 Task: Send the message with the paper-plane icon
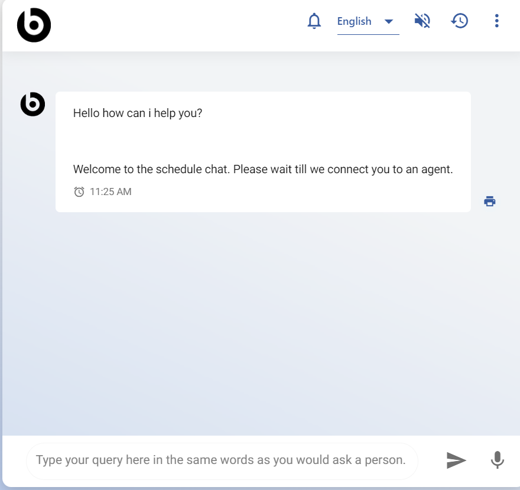456,460
